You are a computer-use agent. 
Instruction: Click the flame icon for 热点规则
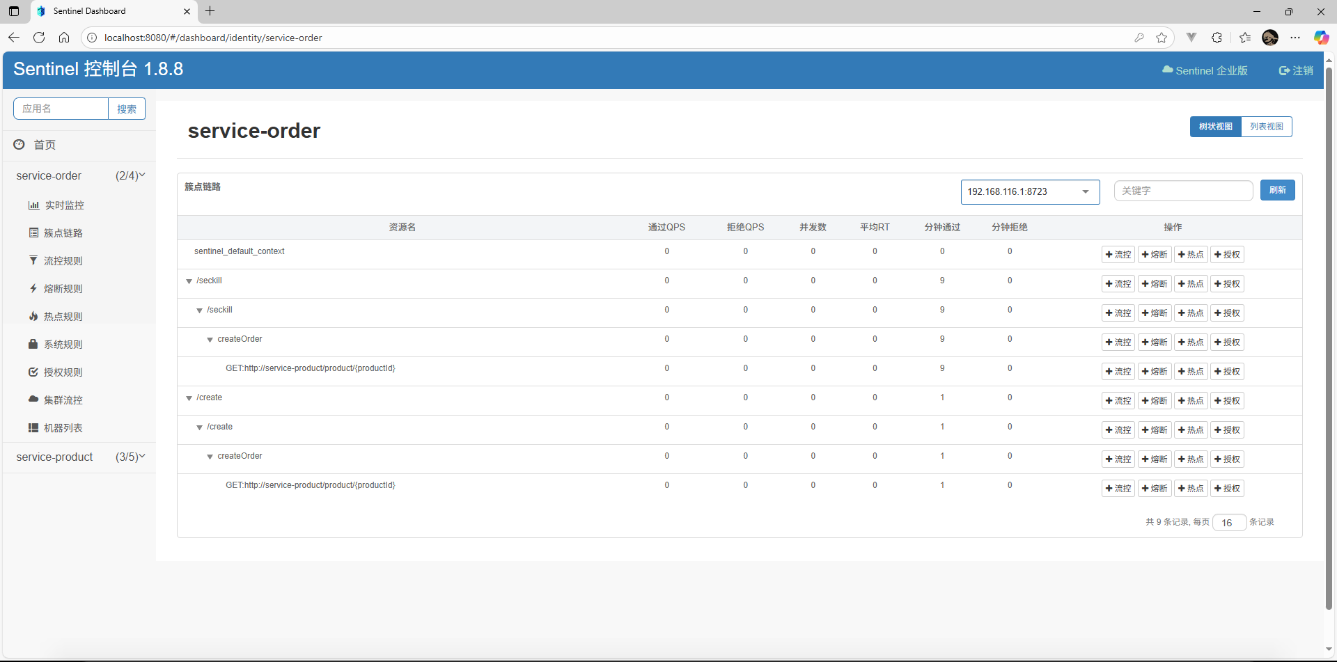point(33,316)
